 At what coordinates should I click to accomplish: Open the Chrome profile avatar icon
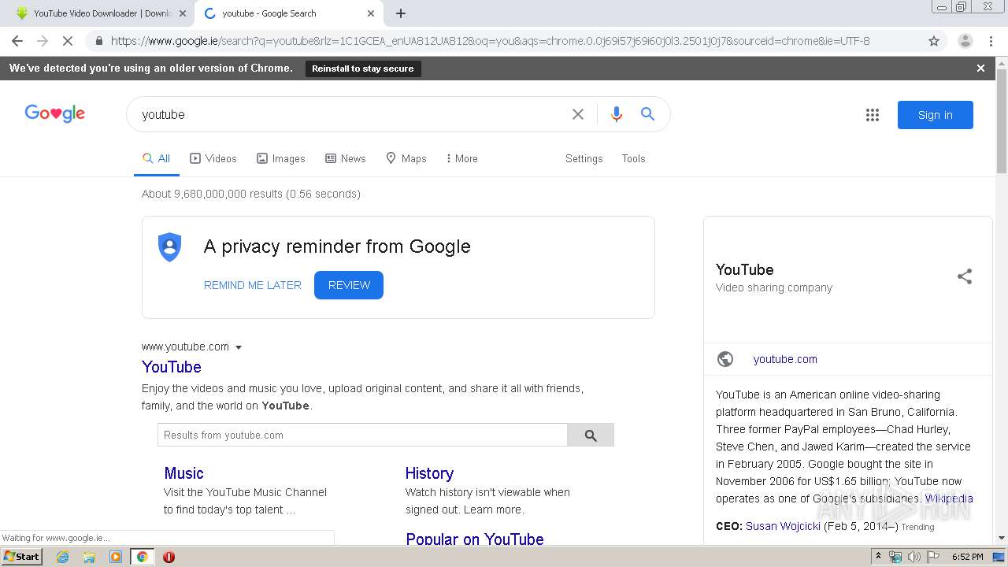(x=965, y=41)
